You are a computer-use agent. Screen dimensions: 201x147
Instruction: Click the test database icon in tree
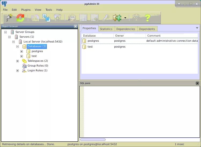point(28,56)
